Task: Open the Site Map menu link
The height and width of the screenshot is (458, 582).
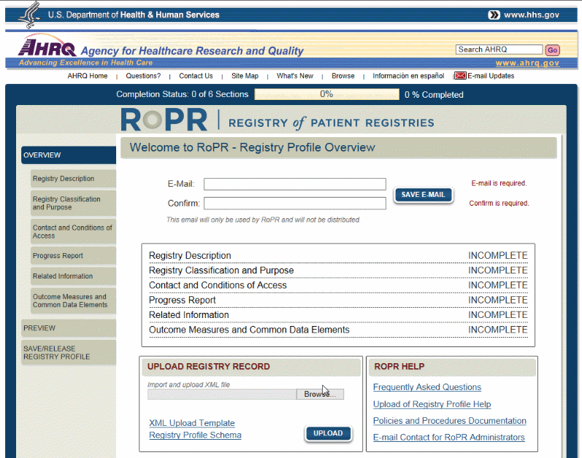Action: [245, 76]
